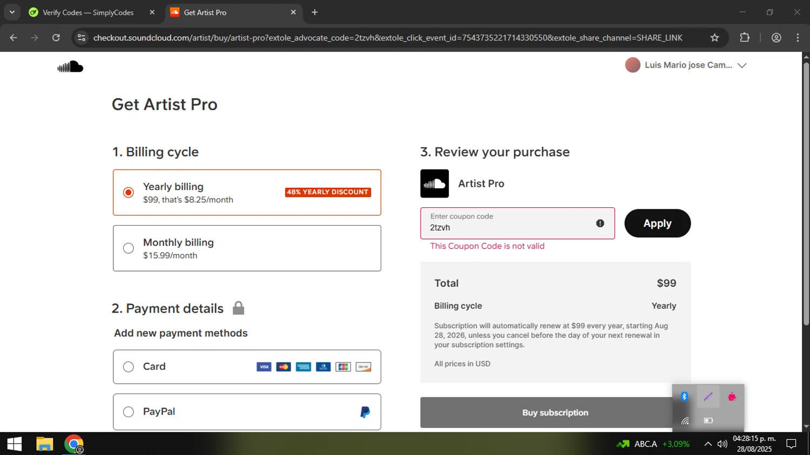Open the browser extensions puzzle icon
The image size is (810, 455).
[x=745, y=38]
